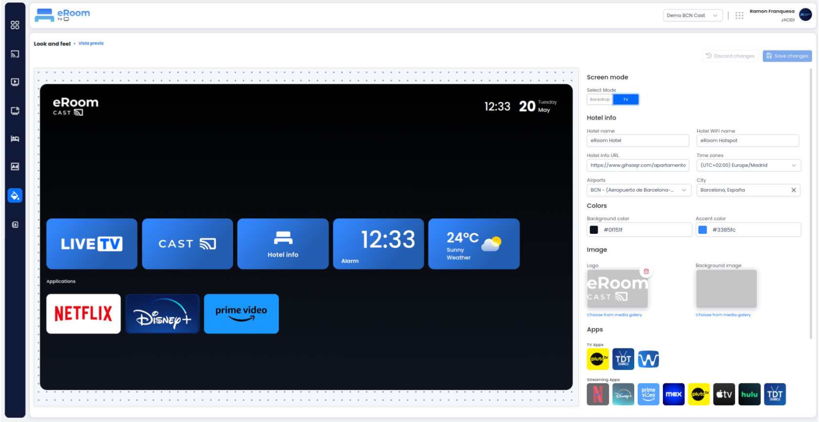Click the Hotel info URL field
The width and height of the screenshot is (819, 422).
tap(638, 165)
